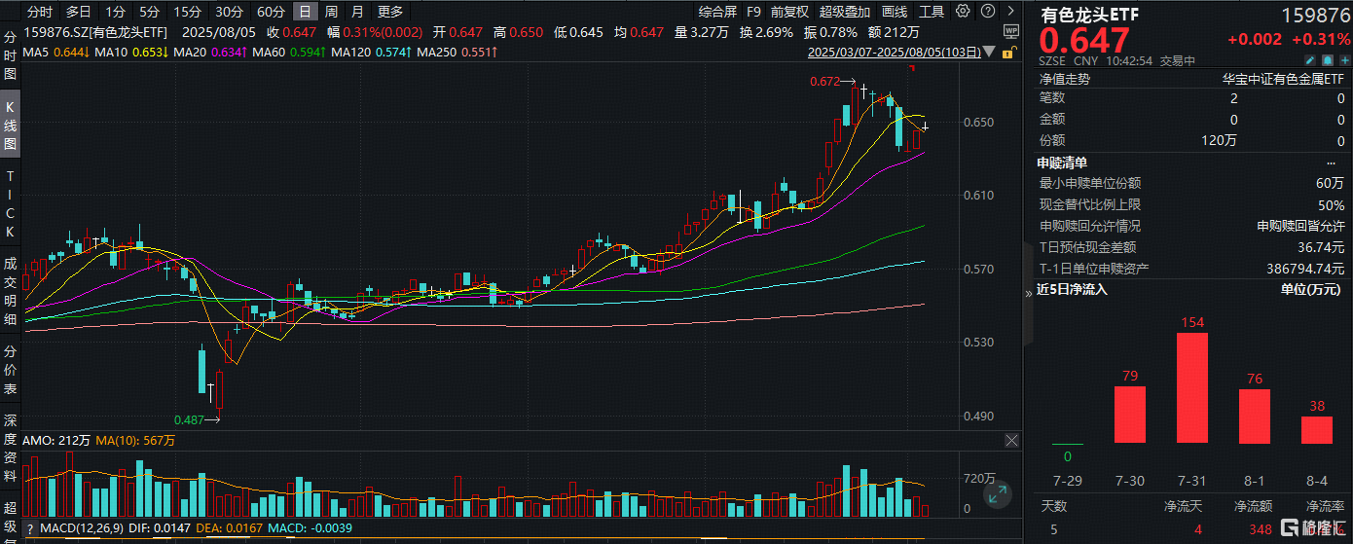Switch to 1分 minute chart
Image resolution: width=1353 pixels, height=544 pixels.
pos(116,12)
